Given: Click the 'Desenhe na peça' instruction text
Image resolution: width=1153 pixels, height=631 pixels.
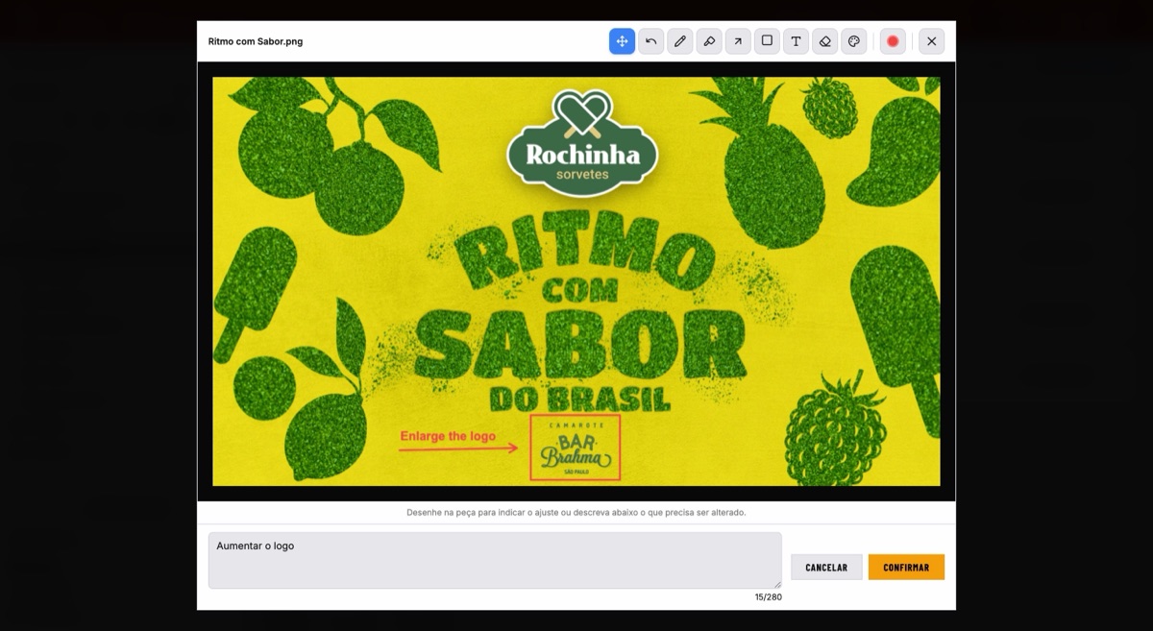Looking at the screenshot, I should (x=576, y=513).
